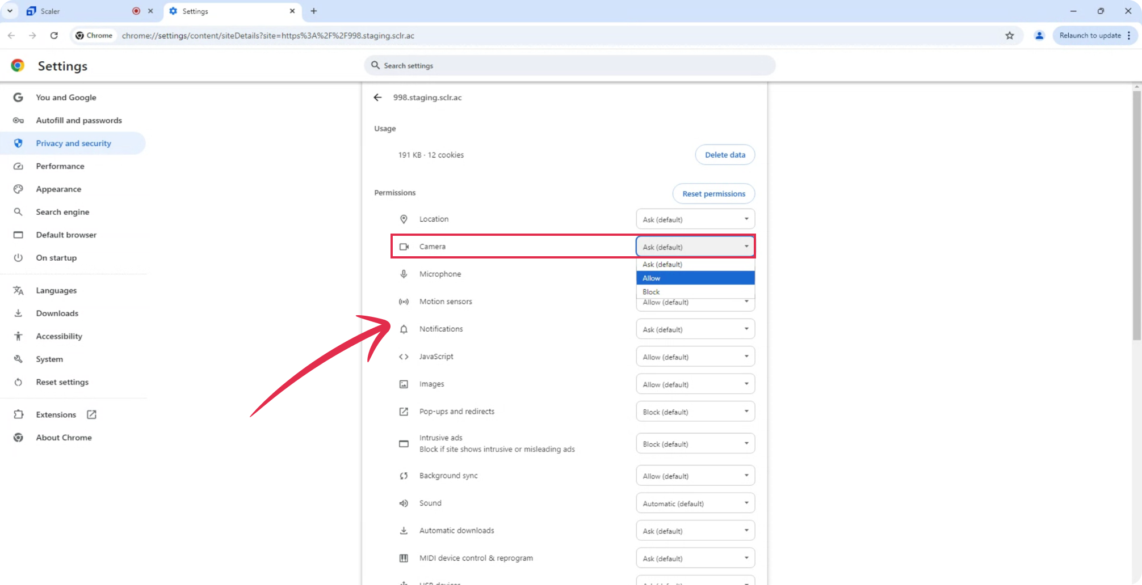This screenshot has width=1142, height=585.
Task: Open the Background sync dropdown
Action: tap(695, 476)
